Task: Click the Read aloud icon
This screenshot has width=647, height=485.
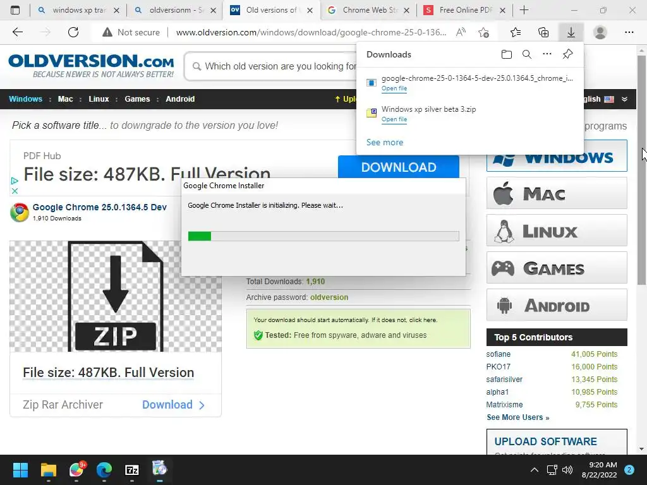Action: (x=461, y=32)
